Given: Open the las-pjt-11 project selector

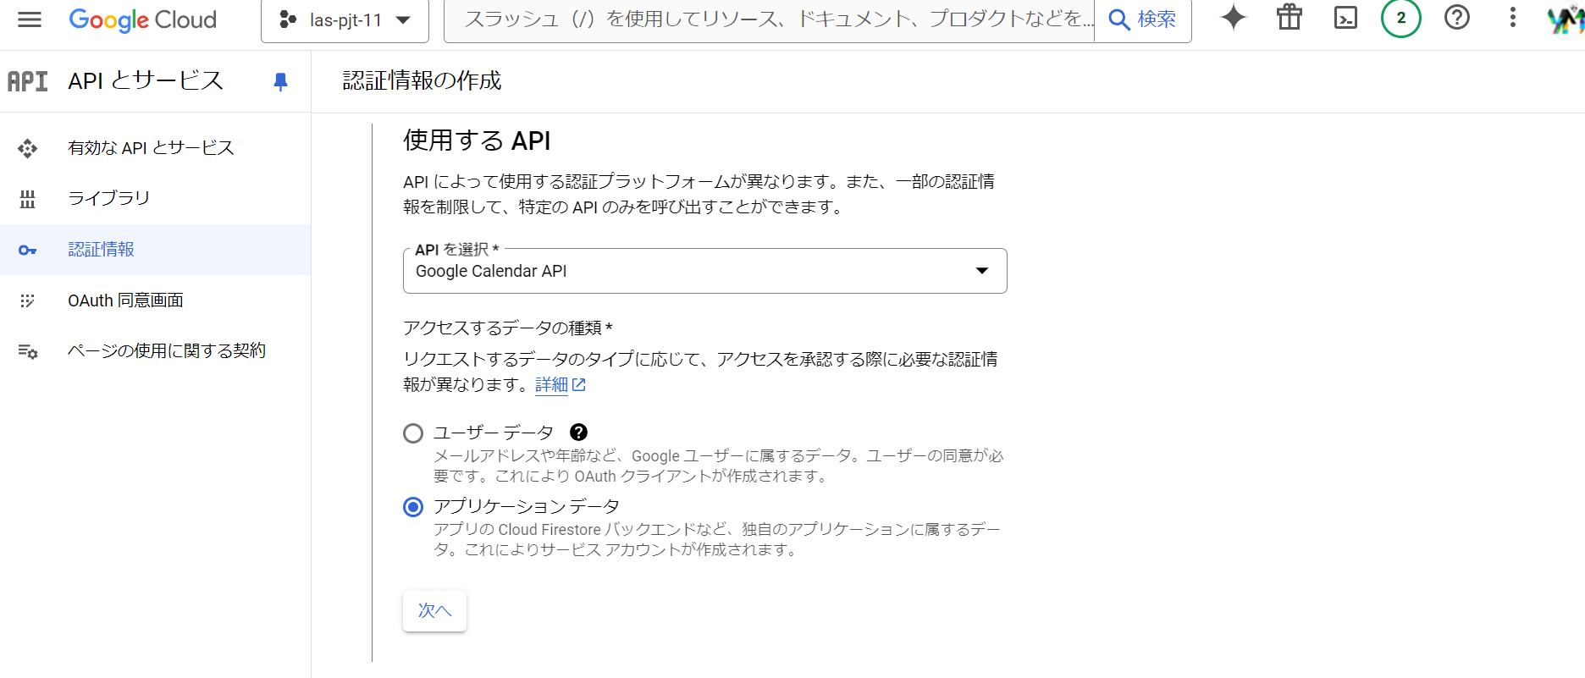Looking at the screenshot, I should [345, 19].
